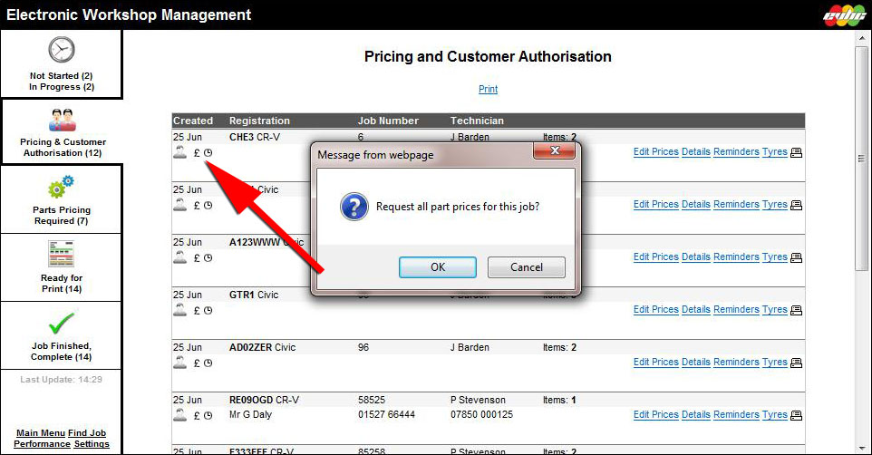872x455 pixels.
Task: Open Pricing & Customer Authorisation people icon
Action: 62,120
